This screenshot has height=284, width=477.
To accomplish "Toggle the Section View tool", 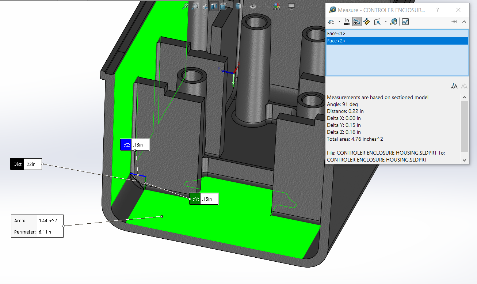I will 214,6.
